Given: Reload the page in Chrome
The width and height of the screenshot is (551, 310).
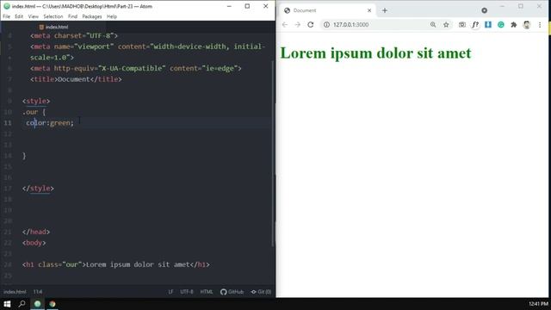Looking at the screenshot, I should (310, 25).
